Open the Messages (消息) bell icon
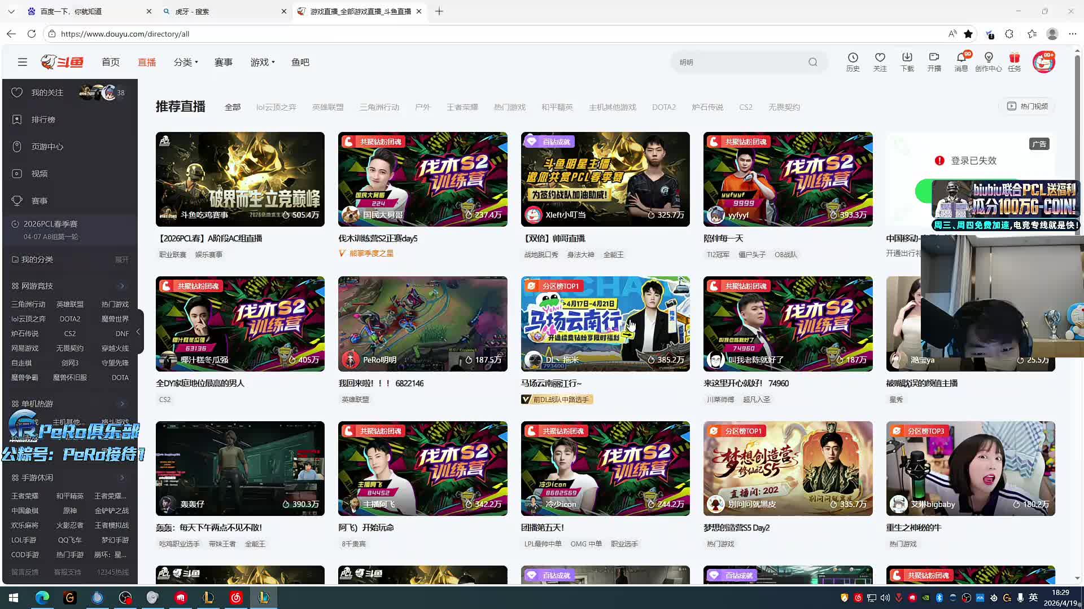This screenshot has width=1084, height=609. click(x=961, y=58)
